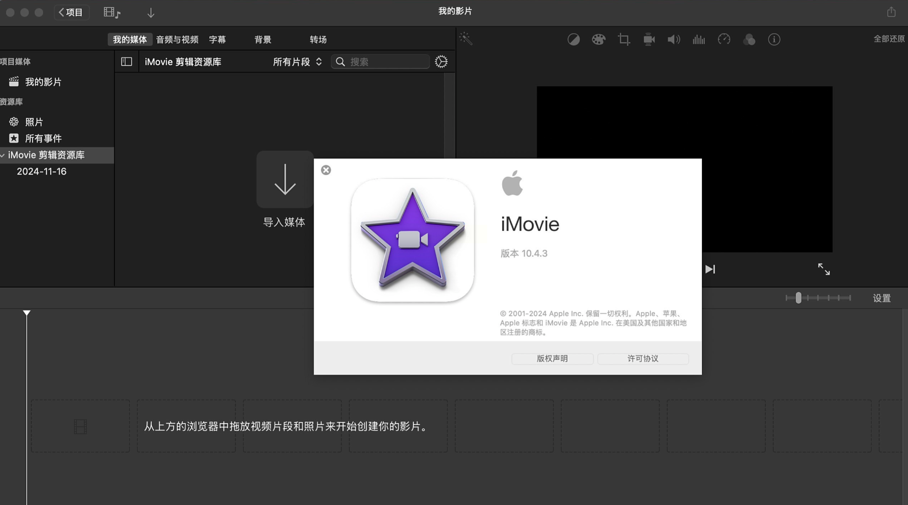The height and width of the screenshot is (505, 908).
Task: Open clip filter and audio effects tool
Action: pos(749,39)
